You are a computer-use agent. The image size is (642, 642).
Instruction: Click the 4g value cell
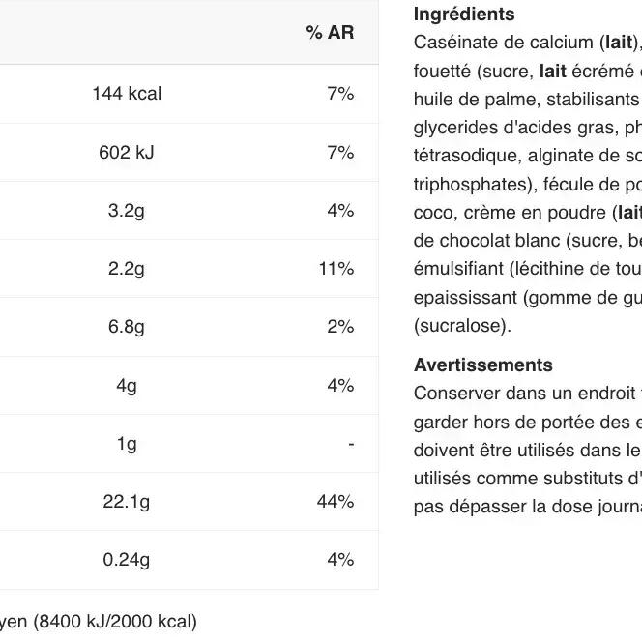tap(127, 385)
